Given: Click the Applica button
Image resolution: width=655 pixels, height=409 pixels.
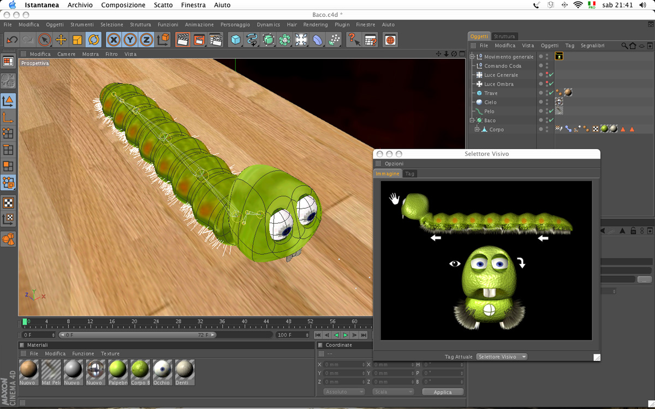Looking at the screenshot, I should (x=443, y=392).
